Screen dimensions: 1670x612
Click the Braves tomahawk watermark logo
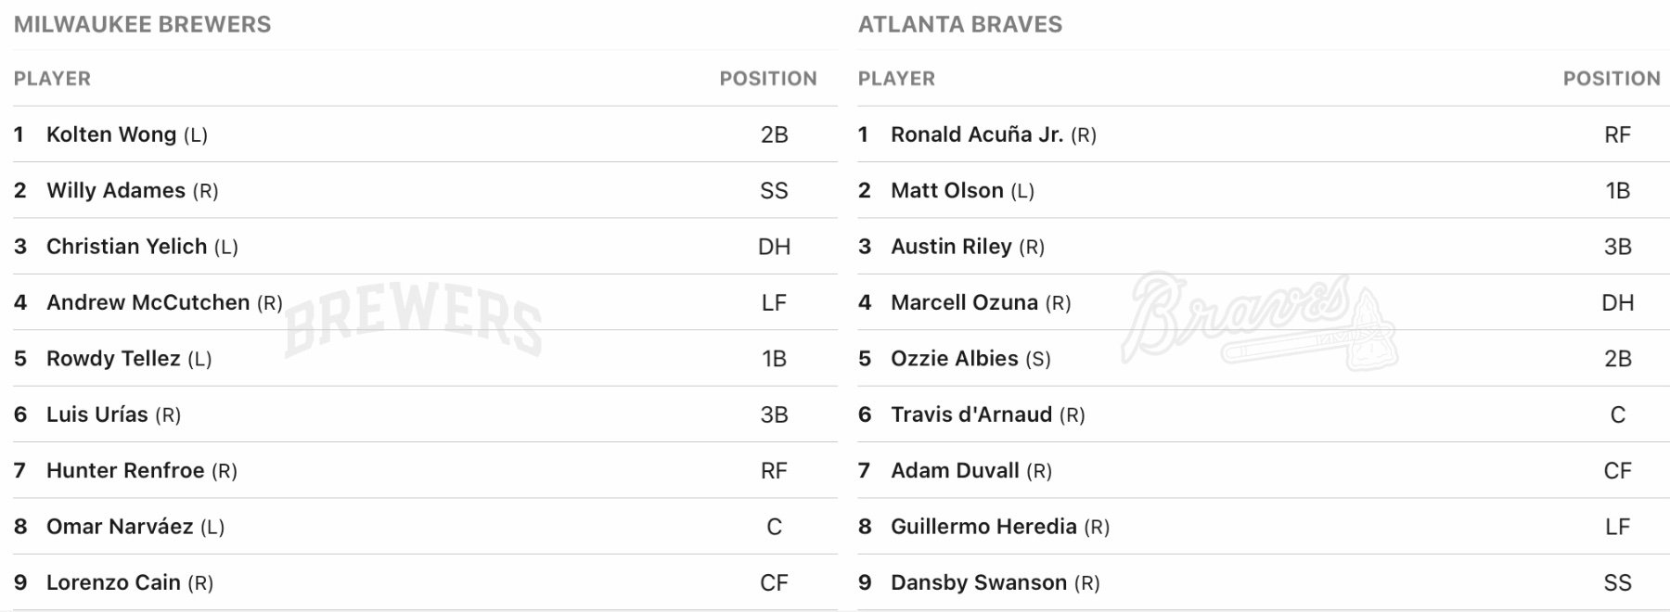pos(1259,321)
